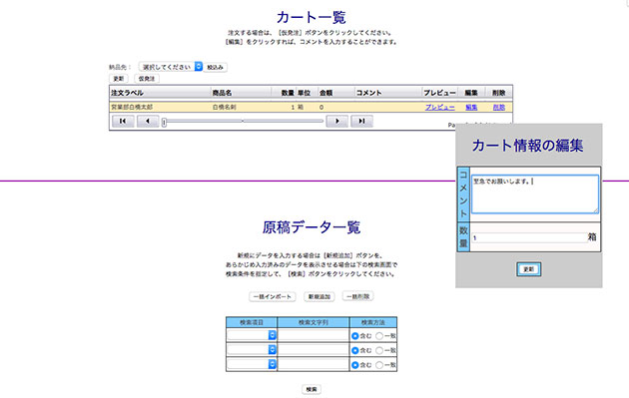The image size is (629, 398).
Task: Jump to first page of cart list
Action: click(123, 121)
